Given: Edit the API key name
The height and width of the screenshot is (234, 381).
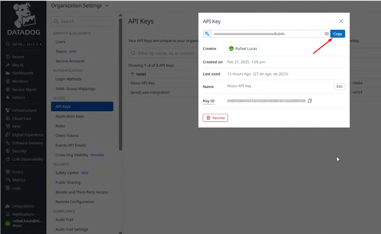Looking at the screenshot, I should [x=339, y=87].
